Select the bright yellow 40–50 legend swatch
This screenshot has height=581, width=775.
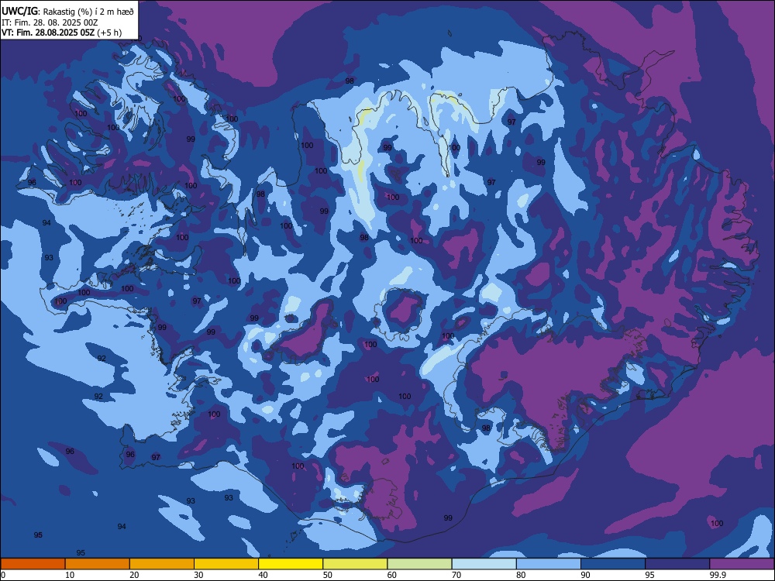pyautogui.click(x=291, y=564)
